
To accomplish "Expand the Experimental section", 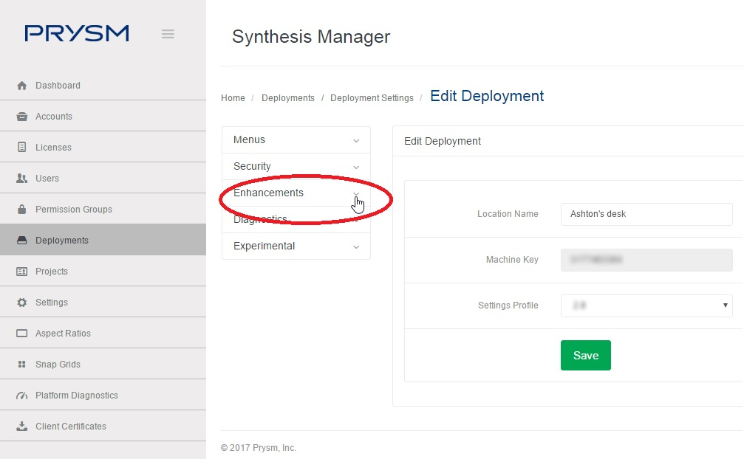I will (x=296, y=246).
